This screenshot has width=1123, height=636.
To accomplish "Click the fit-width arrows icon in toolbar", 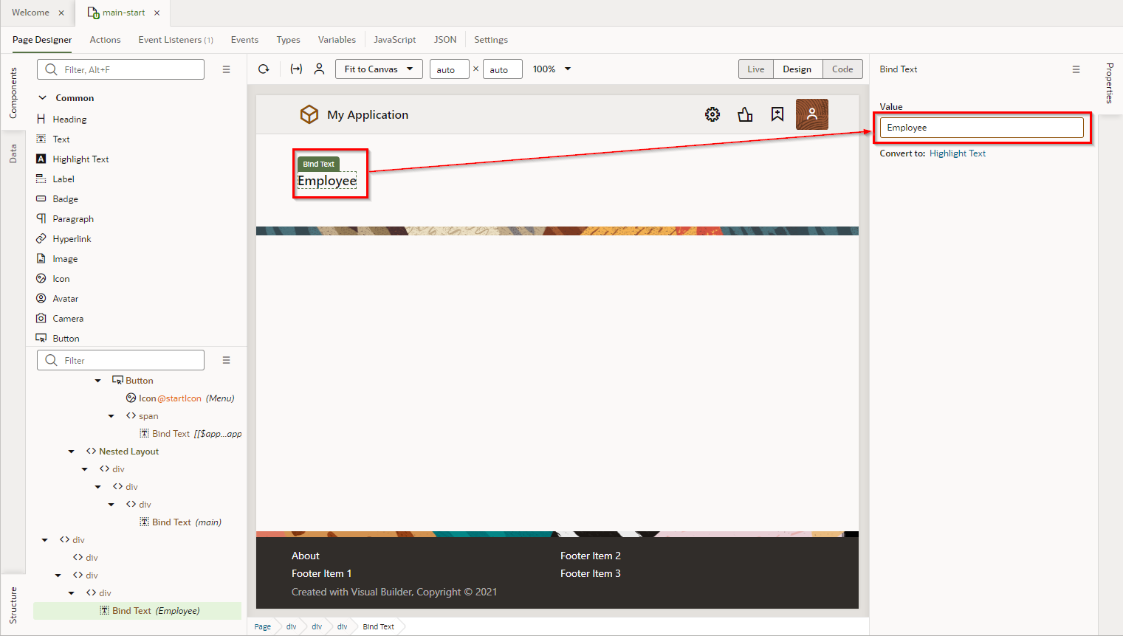I will (x=296, y=69).
